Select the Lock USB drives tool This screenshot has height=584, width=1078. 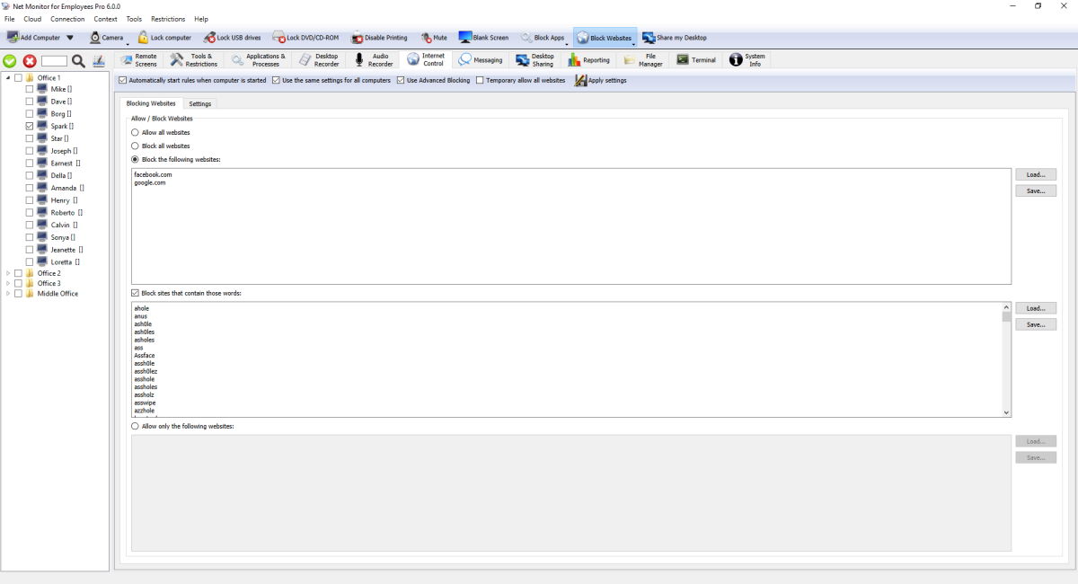[x=235, y=37]
